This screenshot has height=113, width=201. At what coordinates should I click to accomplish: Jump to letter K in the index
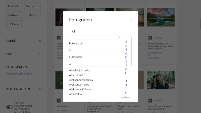126,85
